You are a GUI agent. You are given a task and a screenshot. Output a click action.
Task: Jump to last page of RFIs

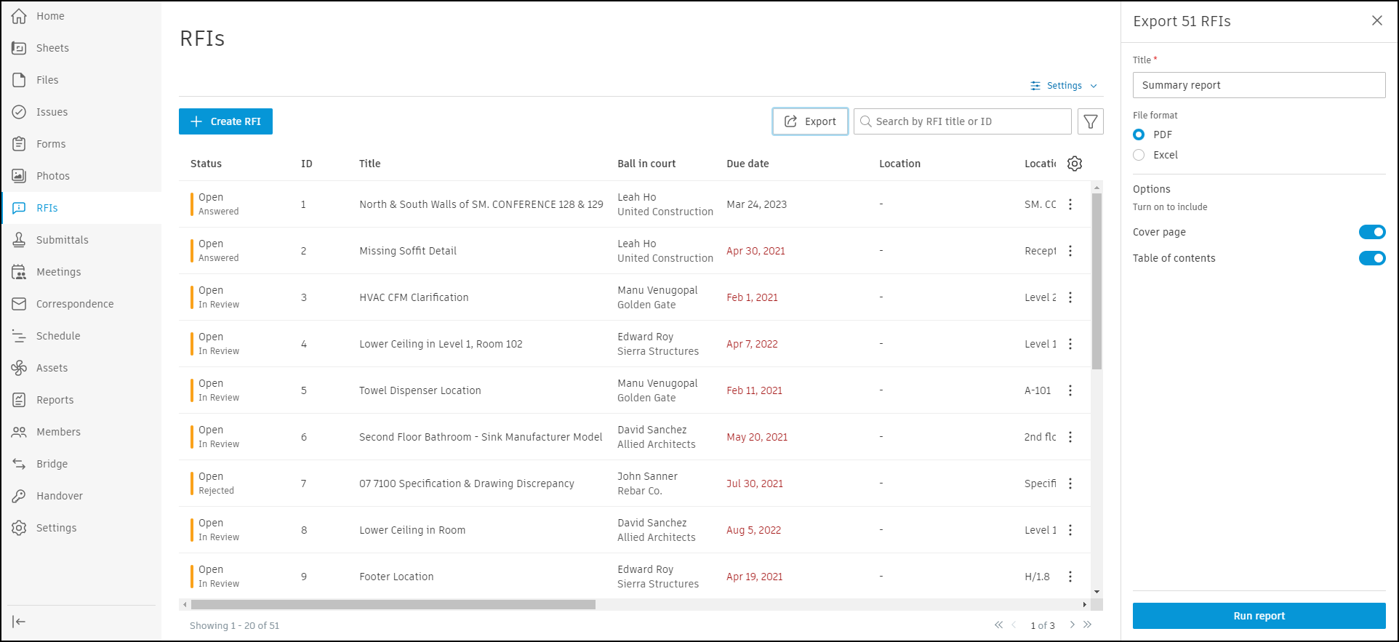click(1087, 625)
